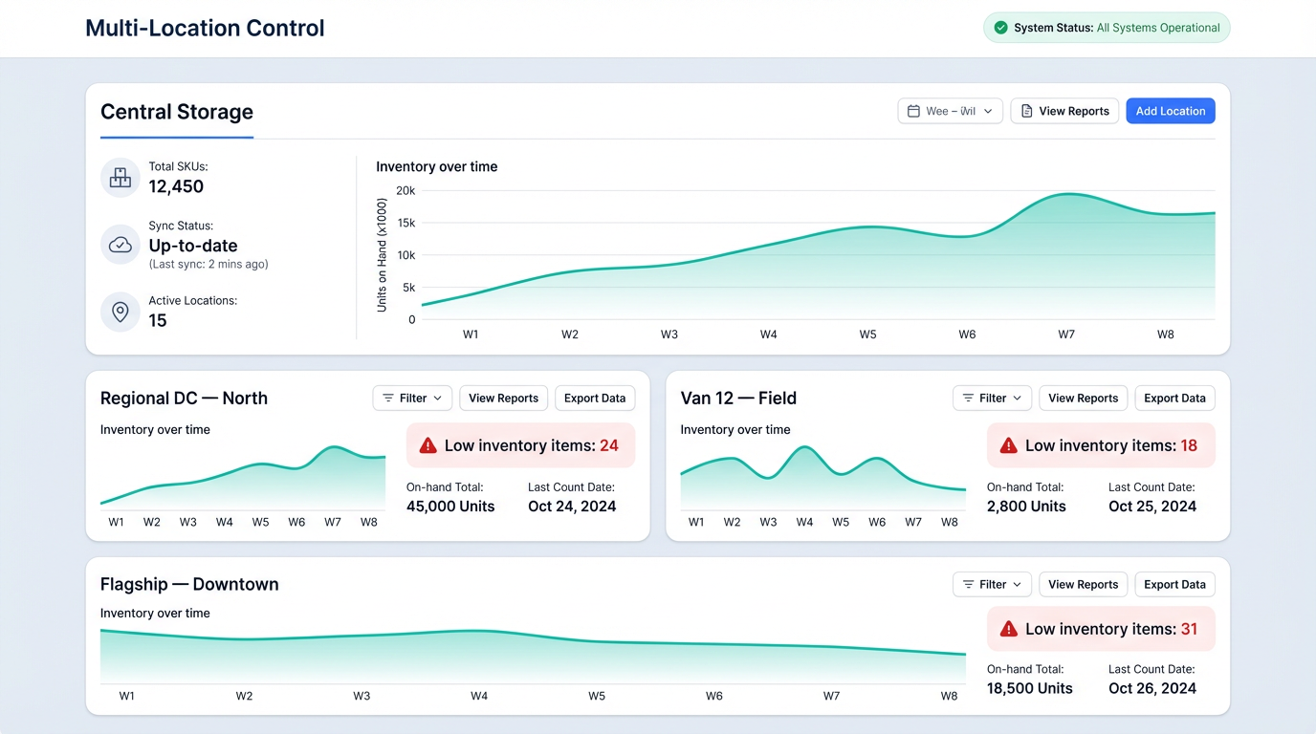1316x734 pixels.
Task: Click the stacked boxes Total SKUs icon
Action: tap(120, 178)
